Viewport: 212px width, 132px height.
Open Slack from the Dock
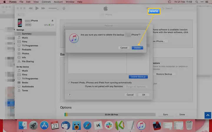point(109,125)
